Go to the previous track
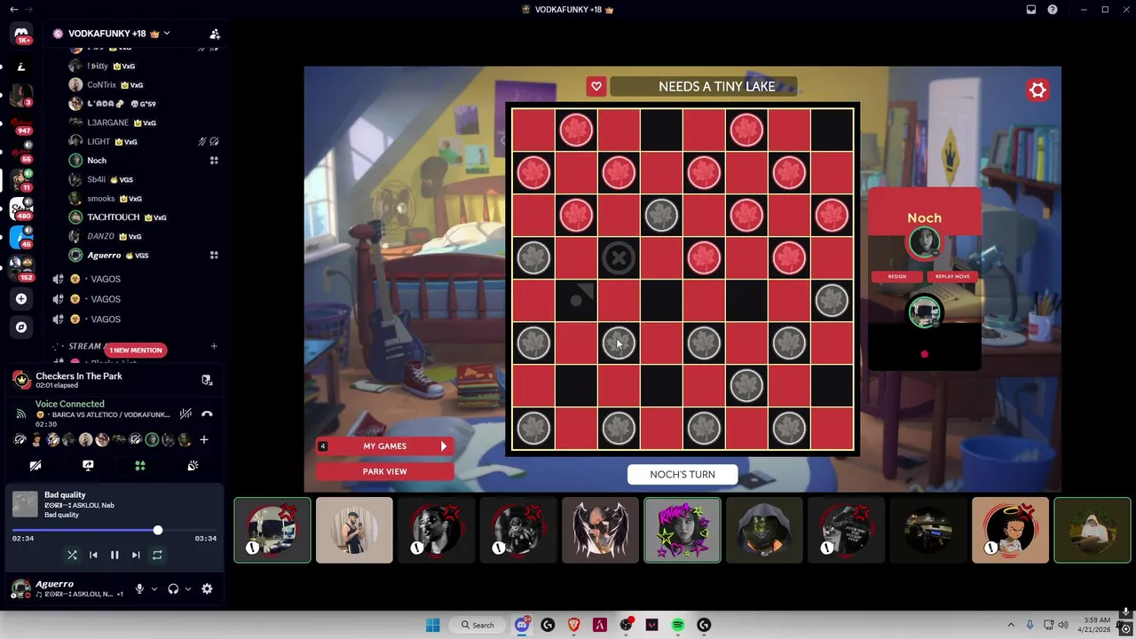 pos(93,555)
